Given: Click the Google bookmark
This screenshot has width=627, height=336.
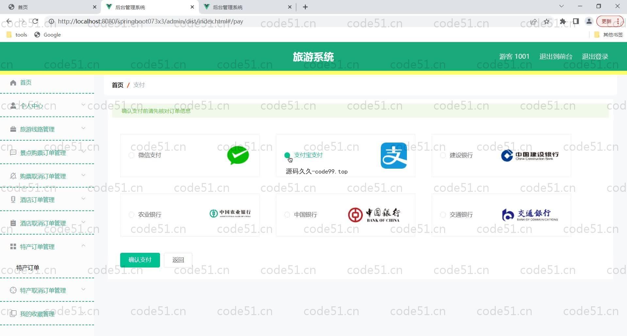Looking at the screenshot, I should [x=48, y=35].
